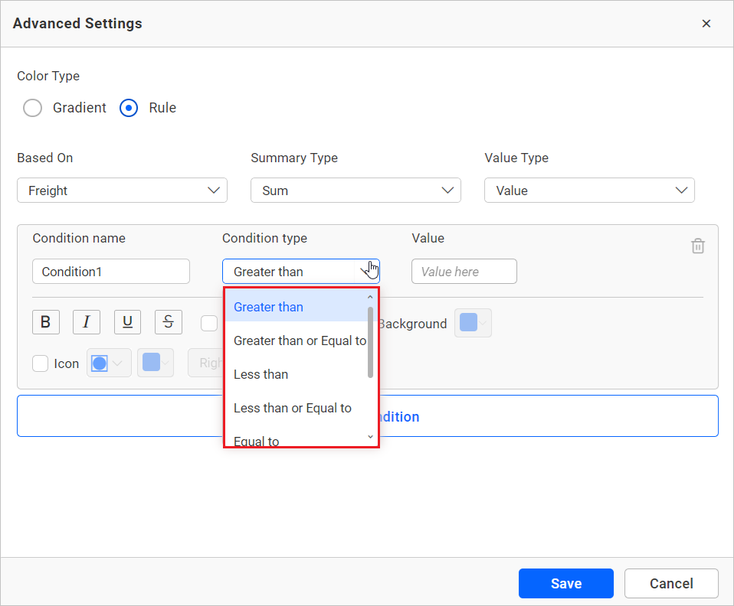
Task: Toggle Strikethrough formatting
Action: [x=169, y=322]
